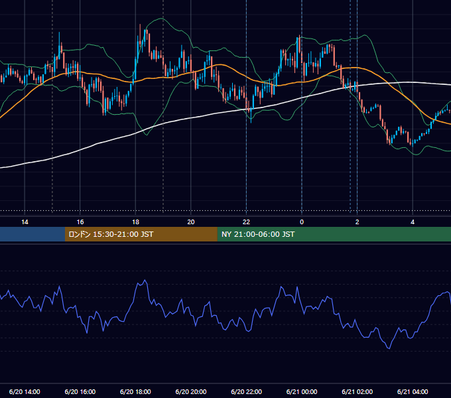Click the 22 hour axis label
This screenshot has height=398, width=451.
click(246, 222)
